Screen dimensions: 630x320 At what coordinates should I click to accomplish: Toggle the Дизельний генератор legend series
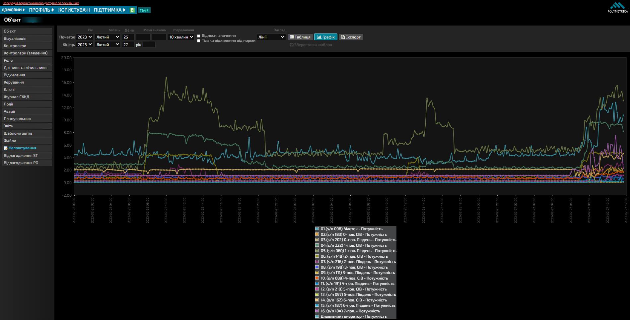point(354,316)
